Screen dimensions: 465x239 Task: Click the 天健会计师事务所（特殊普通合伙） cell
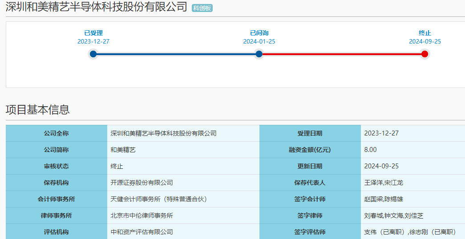click(x=183, y=199)
